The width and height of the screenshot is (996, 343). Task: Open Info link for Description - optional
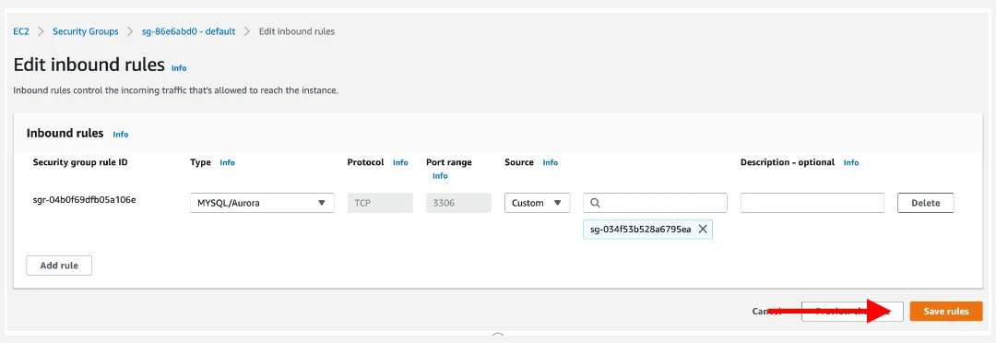pos(851,162)
